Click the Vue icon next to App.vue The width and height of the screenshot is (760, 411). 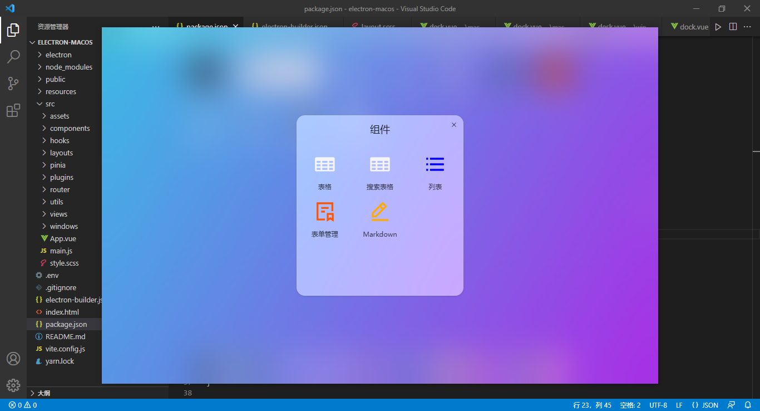coord(45,238)
